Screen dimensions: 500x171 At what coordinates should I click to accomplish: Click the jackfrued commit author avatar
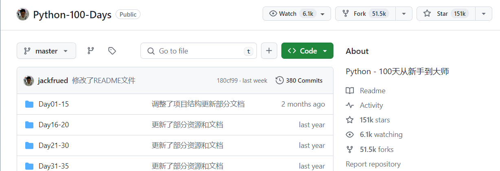(x=29, y=80)
